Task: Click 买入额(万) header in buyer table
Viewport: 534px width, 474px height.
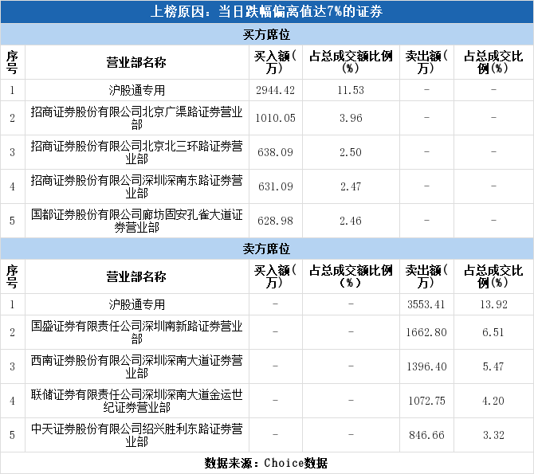Action: pyautogui.click(x=275, y=62)
